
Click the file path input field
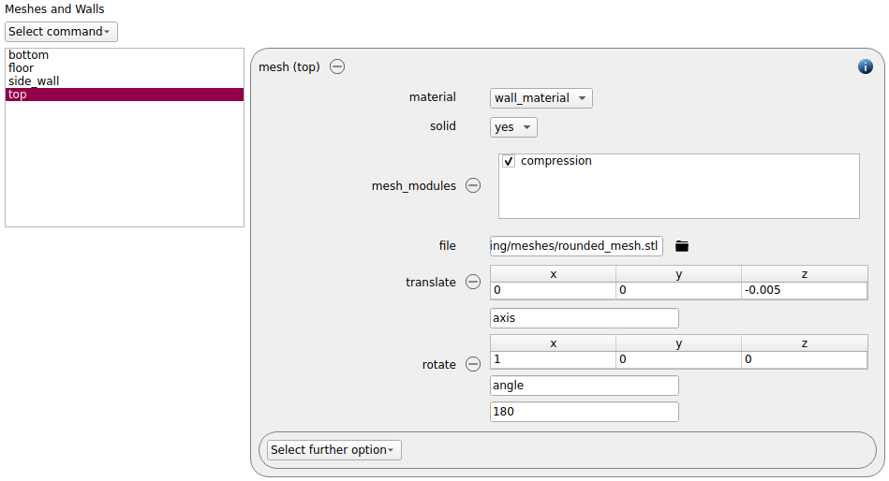[576, 246]
